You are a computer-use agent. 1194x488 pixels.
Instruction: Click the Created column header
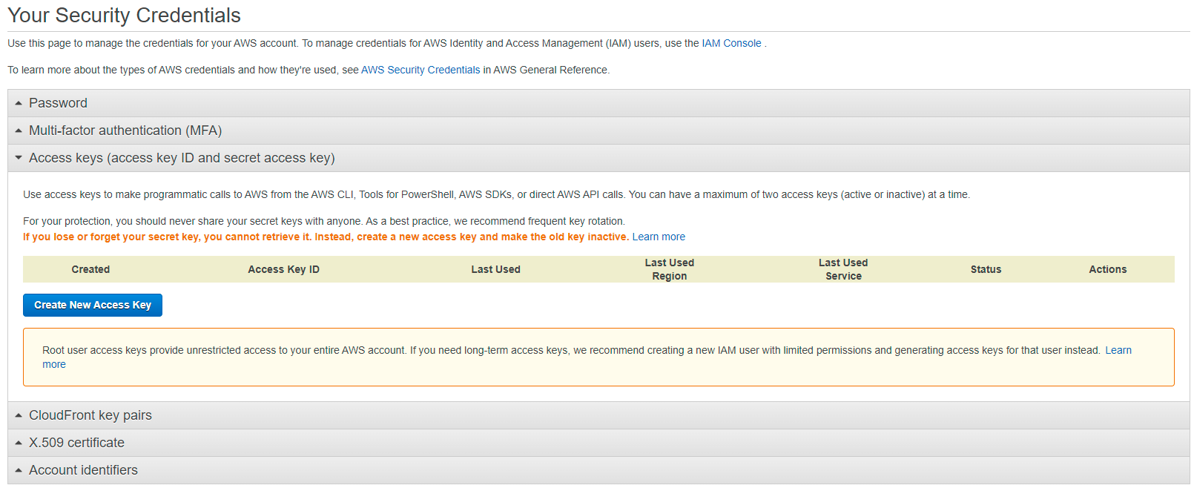point(90,269)
